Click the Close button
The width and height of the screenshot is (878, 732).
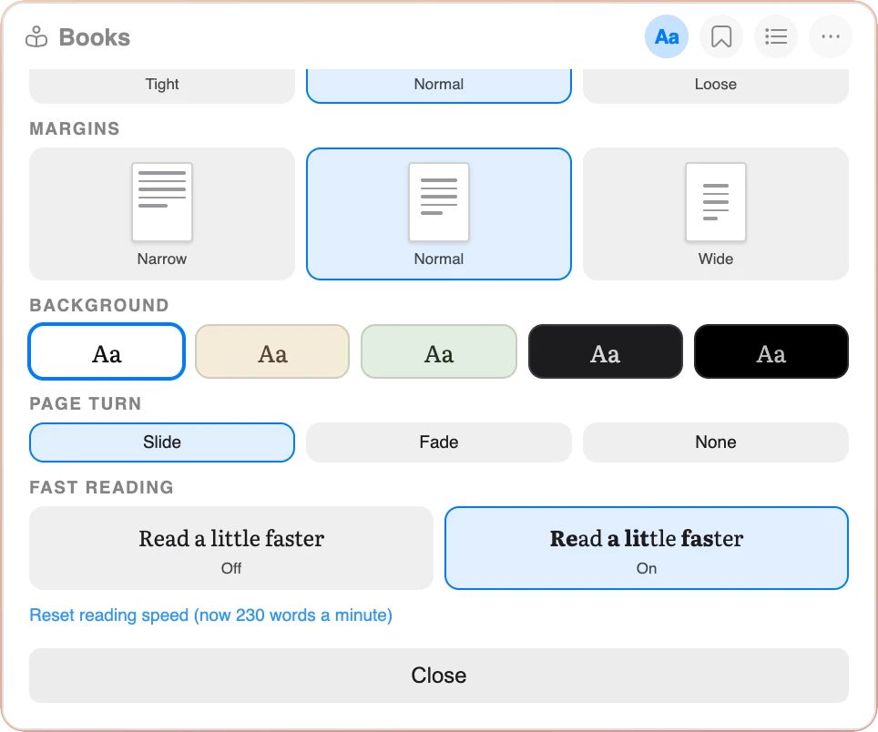coord(439,676)
